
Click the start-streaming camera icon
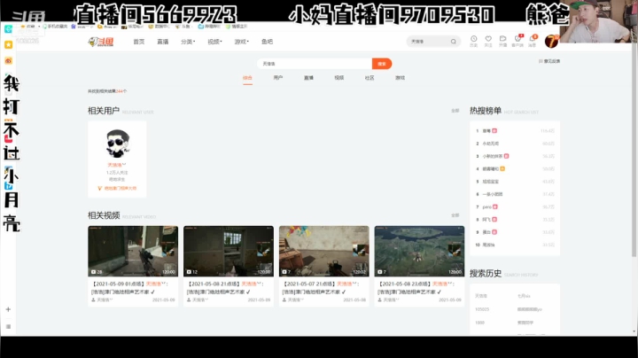click(x=503, y=41)
